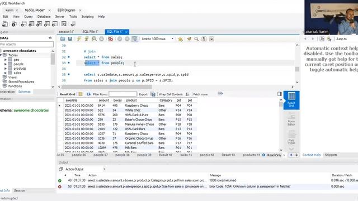Go back in context help history
The width and height of the screenshot is (358, 201).
[x=305, y=39]
